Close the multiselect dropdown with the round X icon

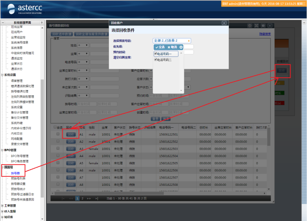point(181,47)
